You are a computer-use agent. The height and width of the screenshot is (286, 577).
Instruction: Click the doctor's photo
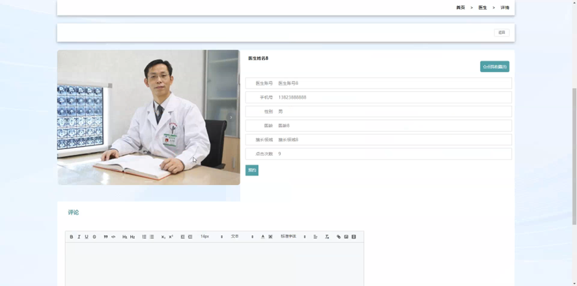pos(148,117)
